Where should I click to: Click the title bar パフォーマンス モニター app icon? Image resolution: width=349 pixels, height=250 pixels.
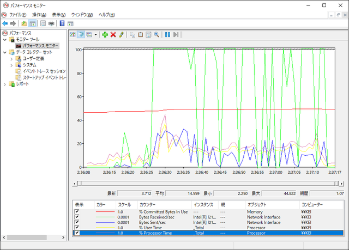(6, 5)
